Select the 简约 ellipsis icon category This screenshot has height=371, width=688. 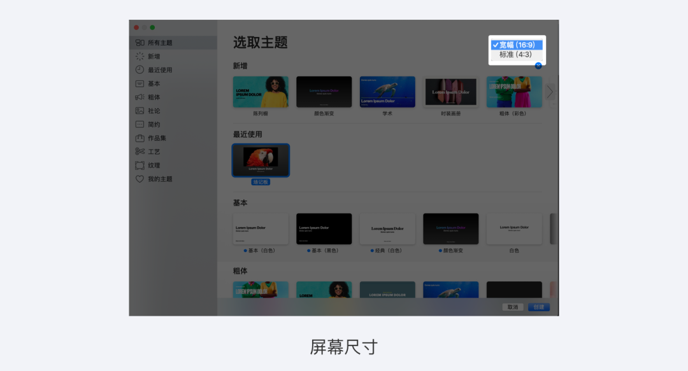(x=140, y=124)
